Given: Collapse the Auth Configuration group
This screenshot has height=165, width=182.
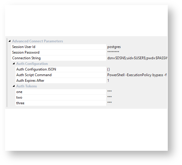Looking at the screenshot, I should (14, 63).
